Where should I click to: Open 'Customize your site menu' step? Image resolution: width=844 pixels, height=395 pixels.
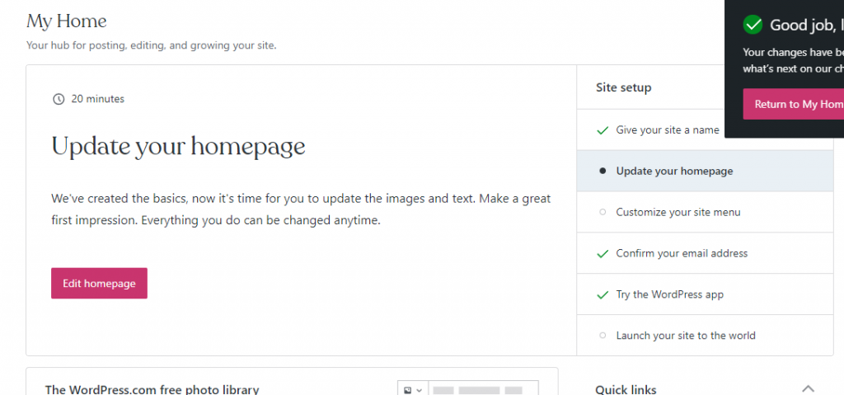[706, 212]
